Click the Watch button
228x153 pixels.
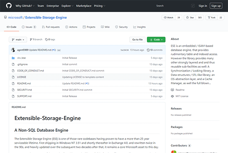[x=169, y=18]
